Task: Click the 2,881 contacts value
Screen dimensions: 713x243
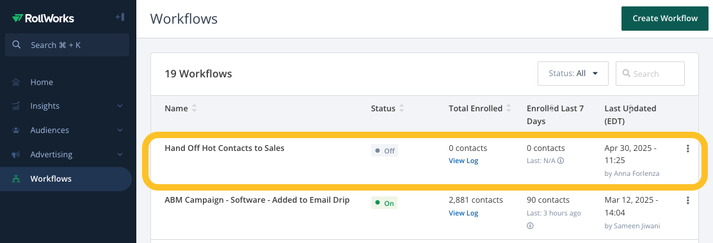Action: click(x=476, y=200)
